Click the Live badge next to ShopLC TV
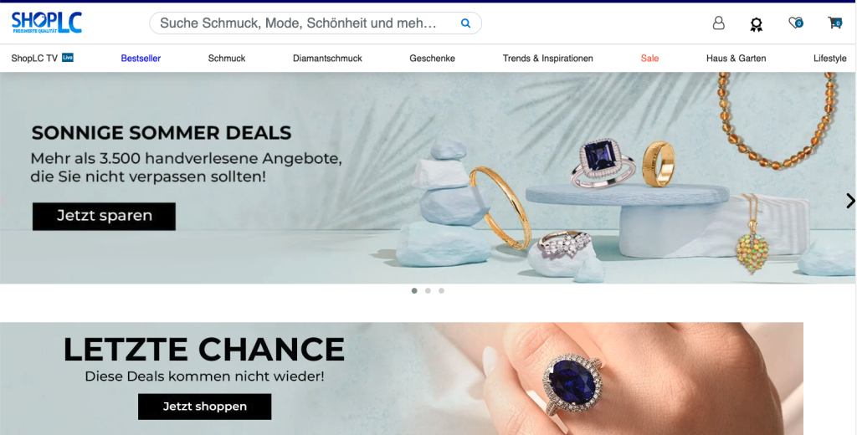Viewport: 857px width, 435px height. point(68,58)
